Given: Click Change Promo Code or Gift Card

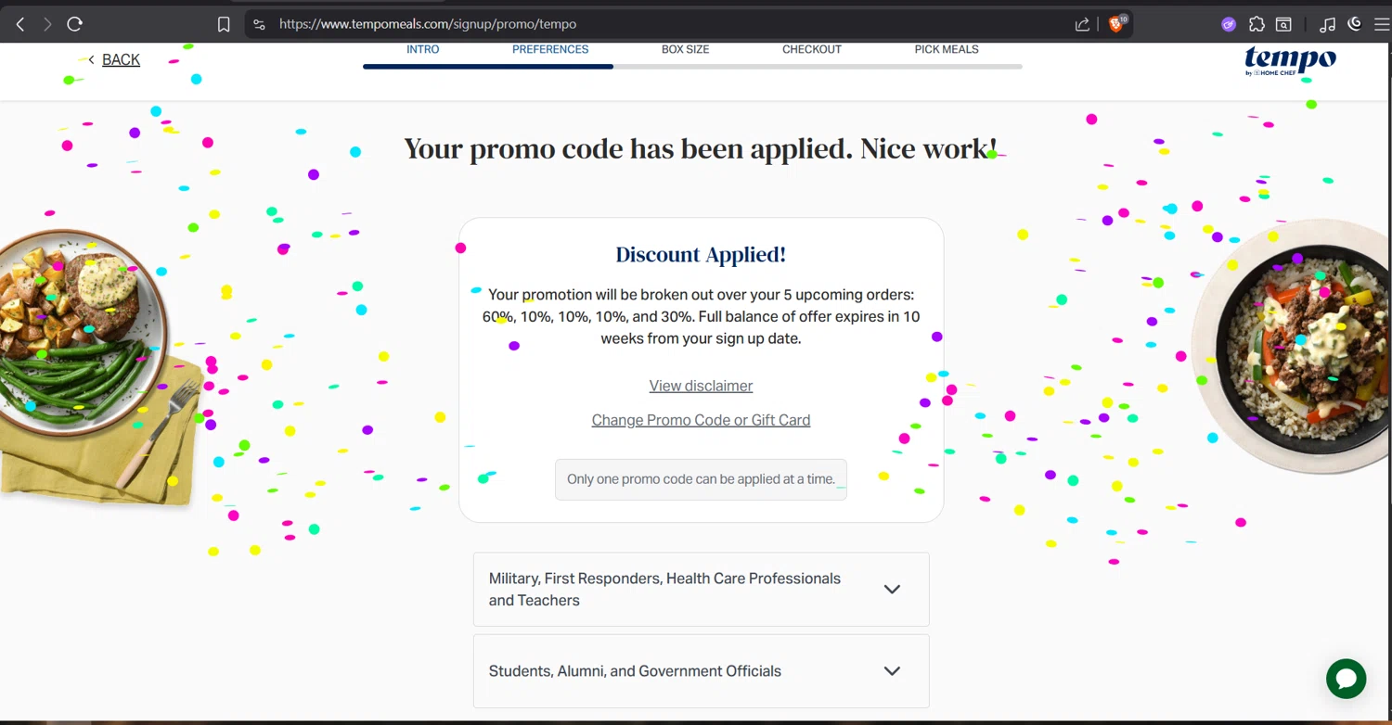Looking at the screenshot, I should coord(701,420).
